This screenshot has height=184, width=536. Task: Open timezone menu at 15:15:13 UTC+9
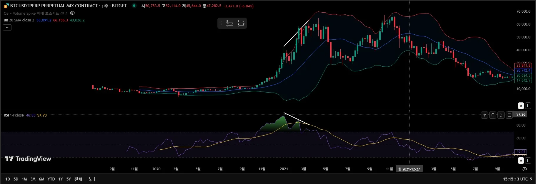coord(517,179)
